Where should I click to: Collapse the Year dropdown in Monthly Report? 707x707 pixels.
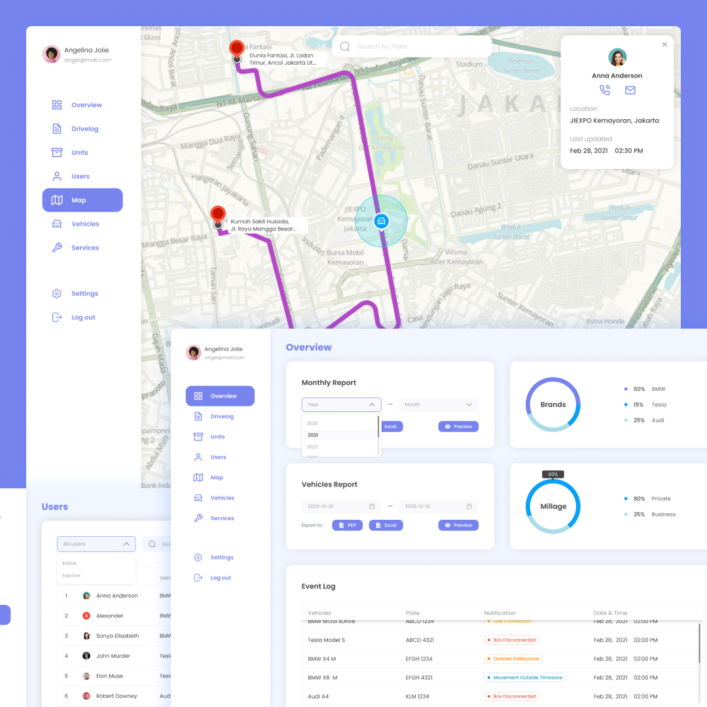click(x=372, y=405)
